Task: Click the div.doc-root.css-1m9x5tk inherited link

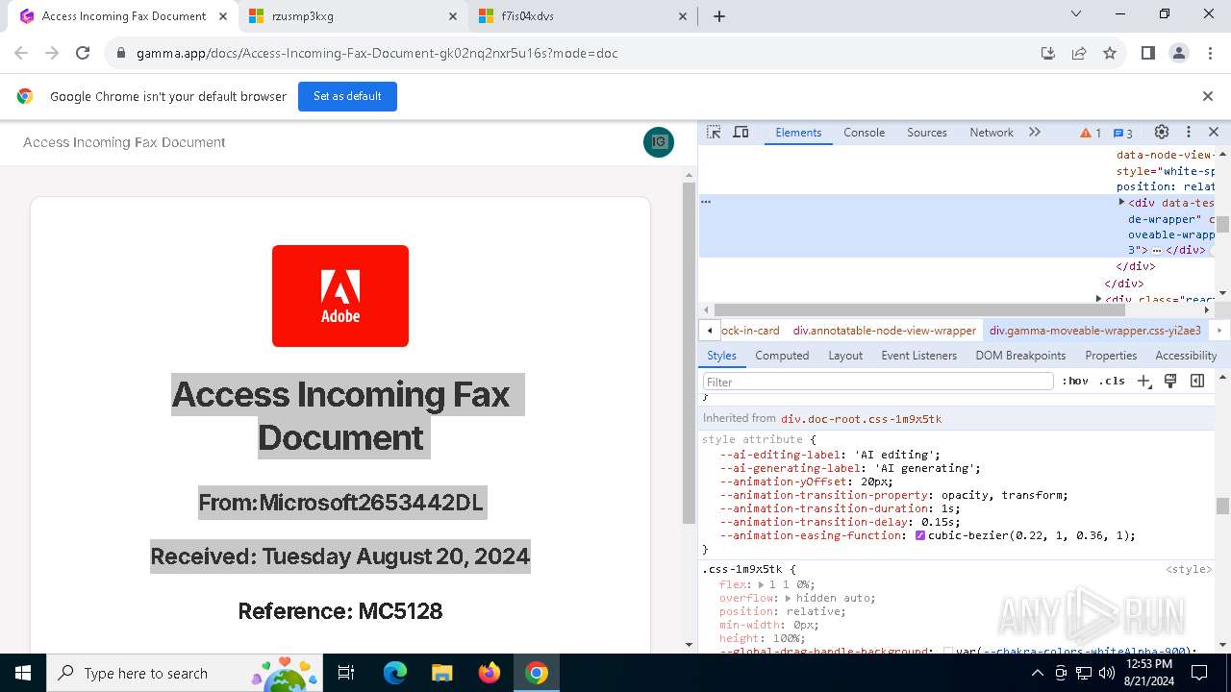Action: (861, 419)
